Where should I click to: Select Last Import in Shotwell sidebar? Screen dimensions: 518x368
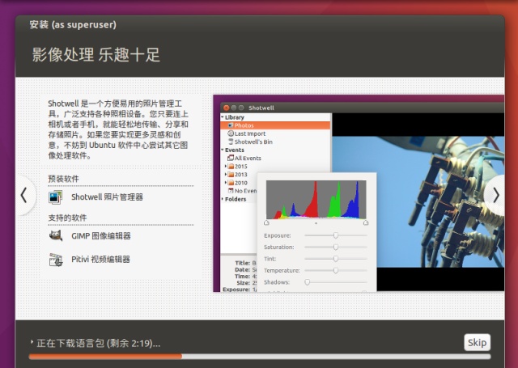[250, 133]
